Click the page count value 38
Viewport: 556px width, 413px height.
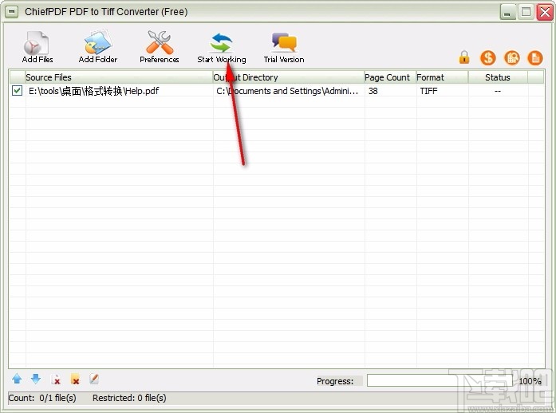click(x=373, y=91)
